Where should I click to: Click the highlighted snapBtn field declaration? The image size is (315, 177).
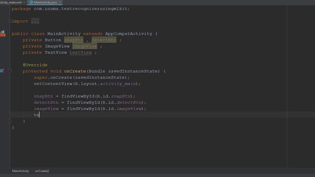coord(73,40)
